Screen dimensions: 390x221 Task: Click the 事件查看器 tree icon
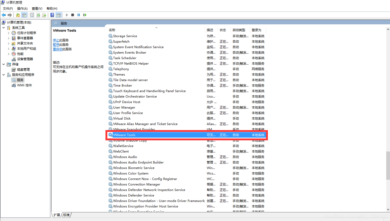[14, 38]
